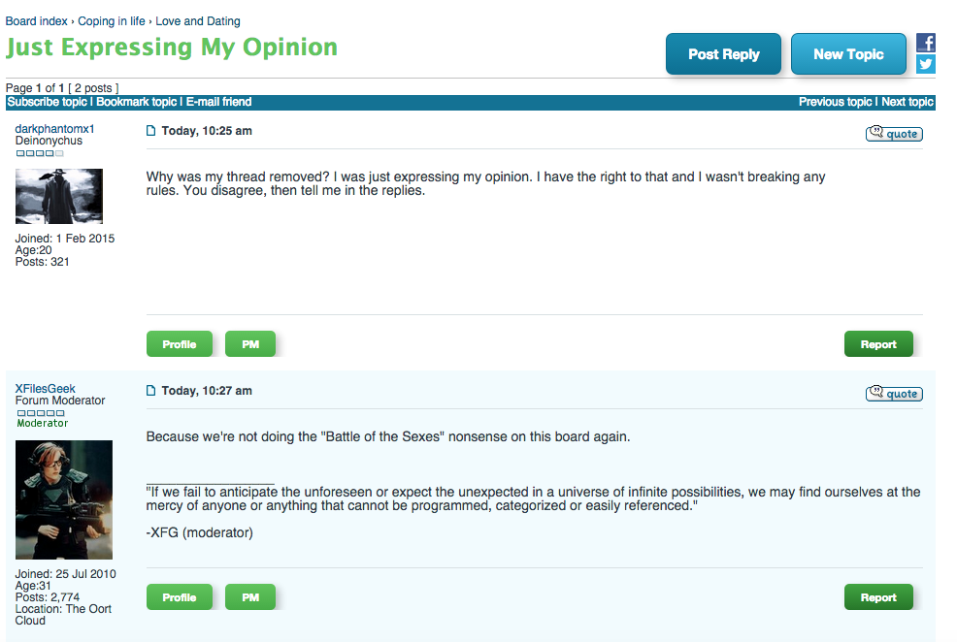E-mail topic to a friend
This screenshot has width=957, height=642.
pos(218,102)
